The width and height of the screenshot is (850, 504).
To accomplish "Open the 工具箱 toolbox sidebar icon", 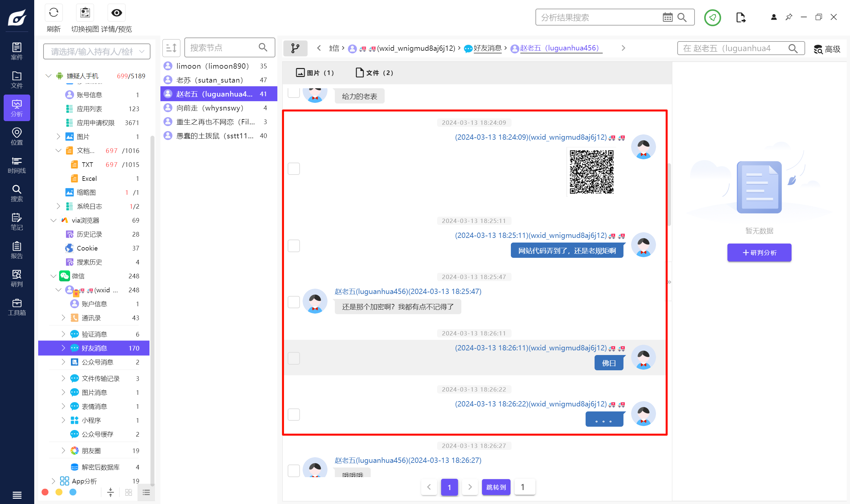I will (17, 307).
